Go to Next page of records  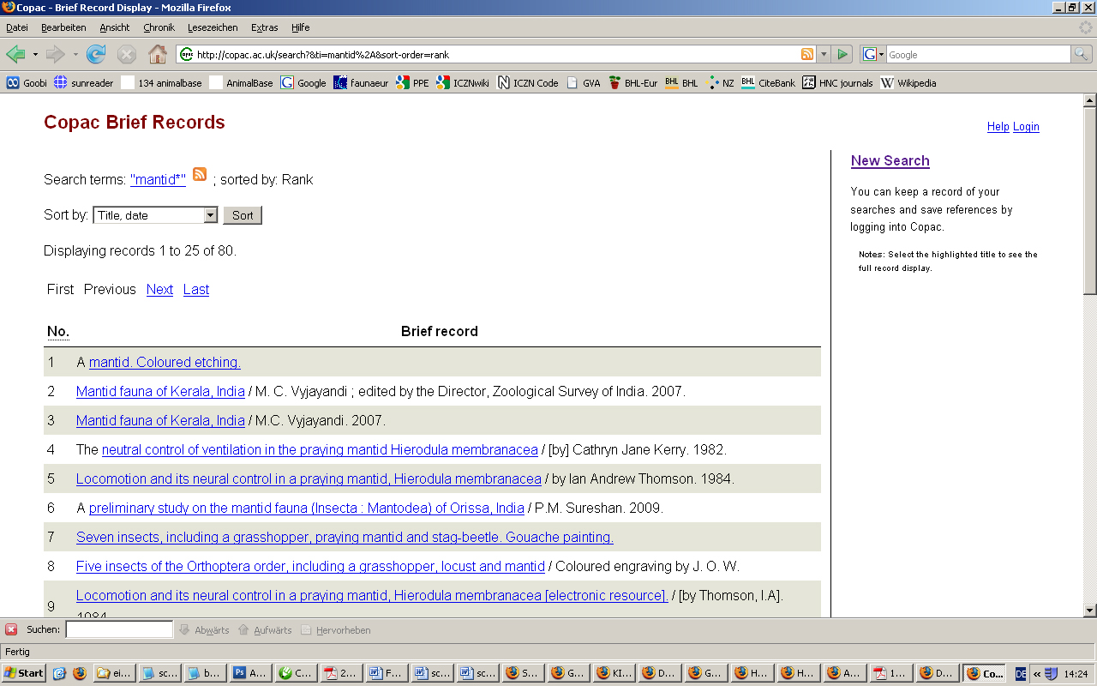[159, 290]
